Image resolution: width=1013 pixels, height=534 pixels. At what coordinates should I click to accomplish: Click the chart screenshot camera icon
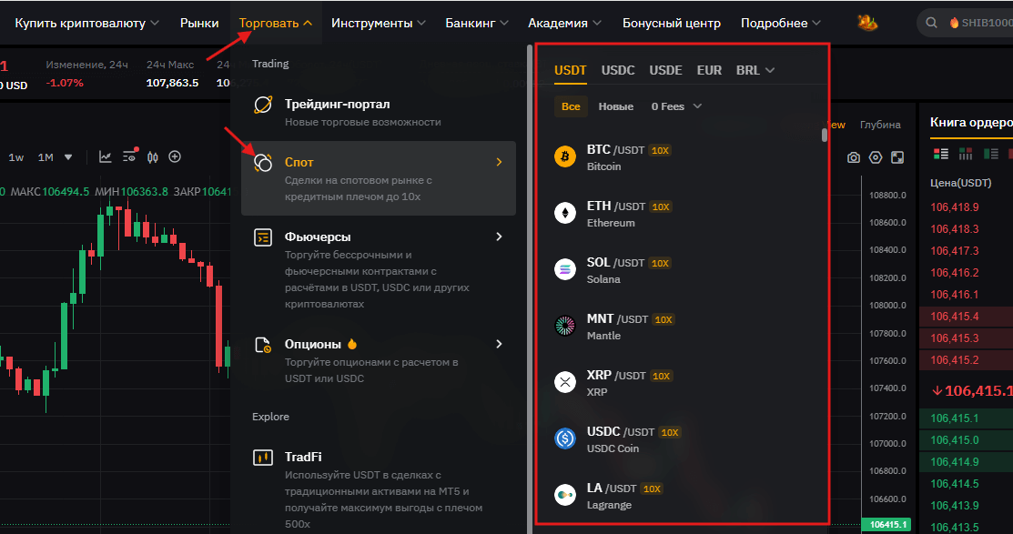coord(854,157)
